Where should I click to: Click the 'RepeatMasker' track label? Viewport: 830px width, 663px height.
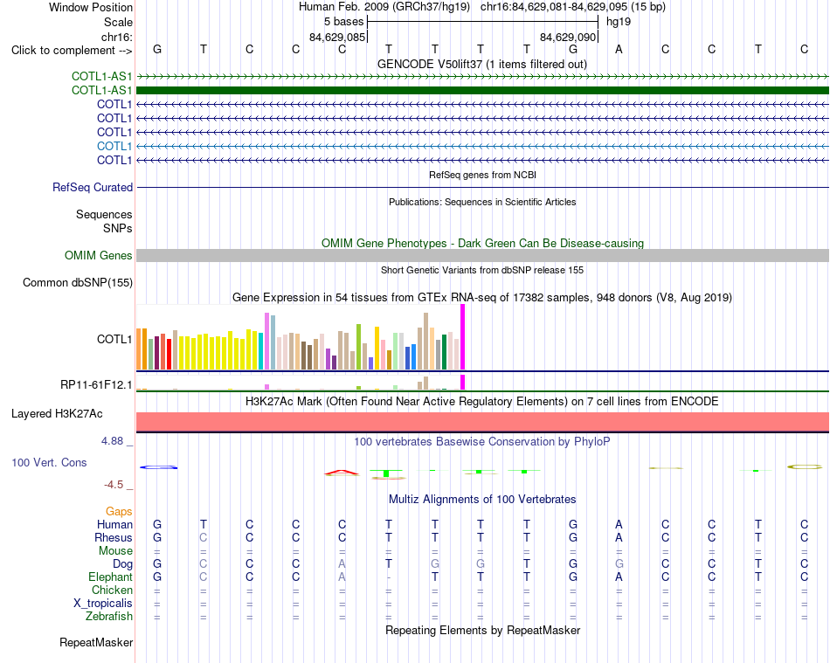(96, 642)
